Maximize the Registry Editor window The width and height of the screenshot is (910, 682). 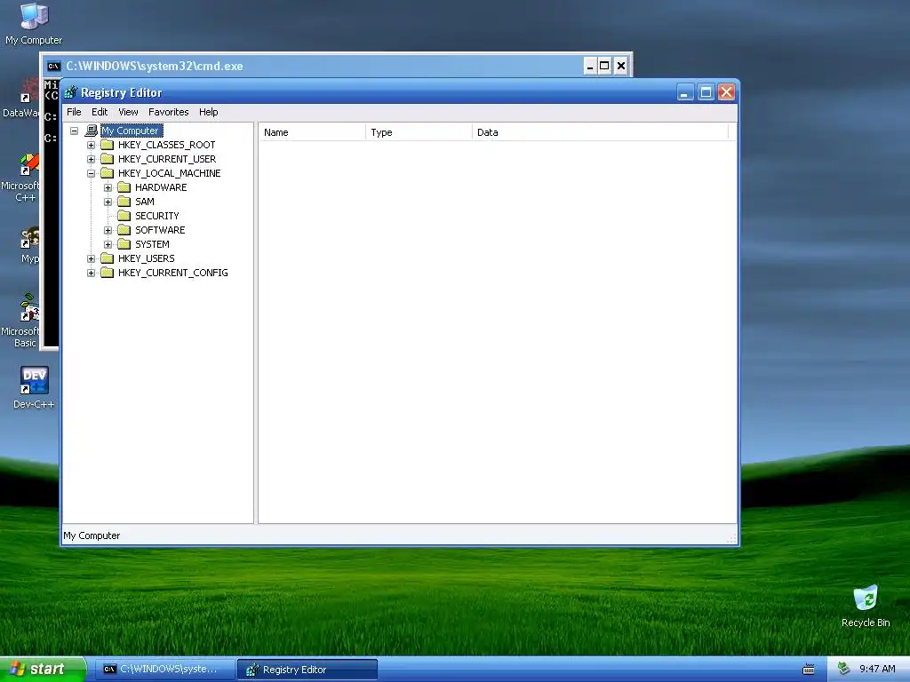(x=706, y=92)
